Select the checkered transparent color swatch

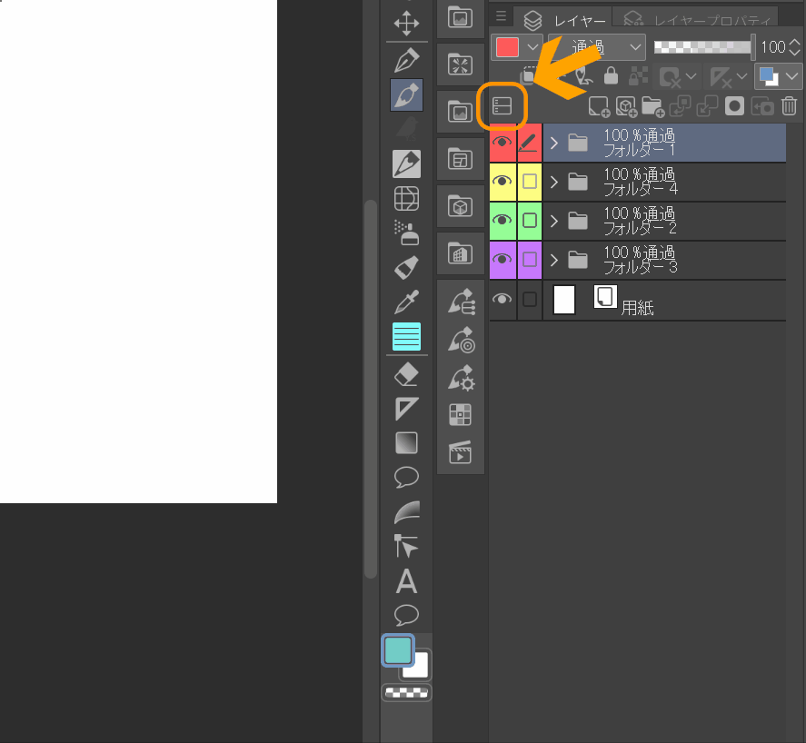coord(406,693)
